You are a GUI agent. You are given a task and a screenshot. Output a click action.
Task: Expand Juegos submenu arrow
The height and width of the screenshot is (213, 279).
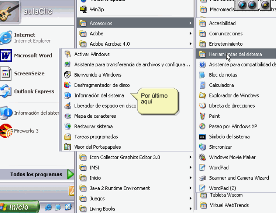[x=190, y=198]
